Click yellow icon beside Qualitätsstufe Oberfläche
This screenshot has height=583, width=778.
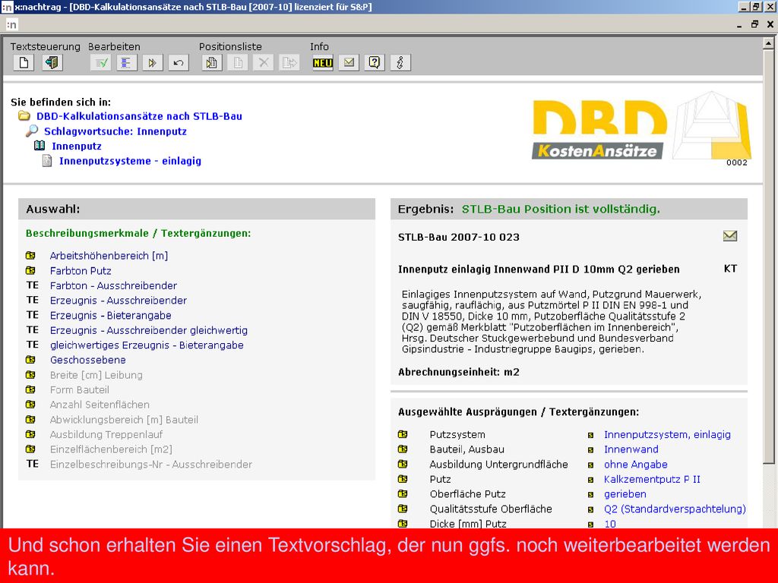(x=403, y=509)
